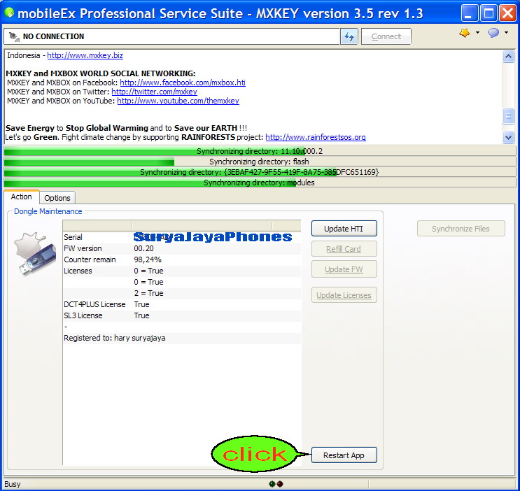Image resolution: width=520 pixels, height=491 pixels.
Task: Click the log scroll down arrow
Action: tap(508, 137)
